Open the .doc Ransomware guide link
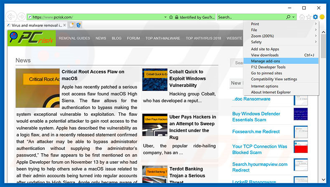 (x=251, y=99)
